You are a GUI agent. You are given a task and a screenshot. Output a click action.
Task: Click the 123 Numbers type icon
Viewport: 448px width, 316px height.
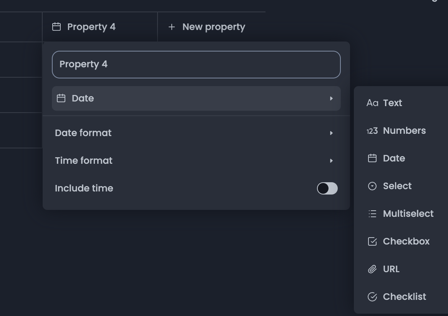tap(372, 130)
